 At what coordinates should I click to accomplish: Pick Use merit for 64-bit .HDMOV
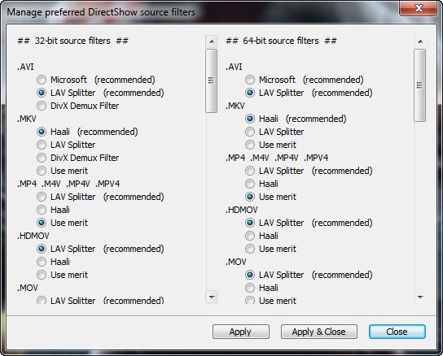(250, 249)
